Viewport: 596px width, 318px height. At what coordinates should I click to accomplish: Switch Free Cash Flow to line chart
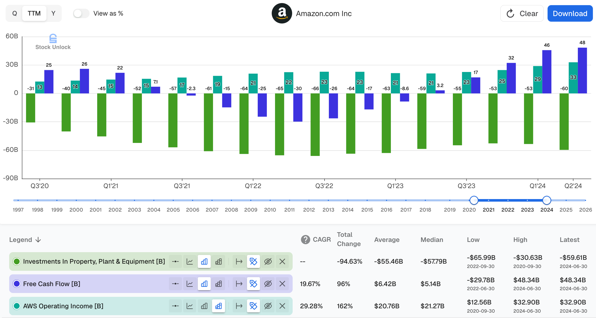pos(190,284)
